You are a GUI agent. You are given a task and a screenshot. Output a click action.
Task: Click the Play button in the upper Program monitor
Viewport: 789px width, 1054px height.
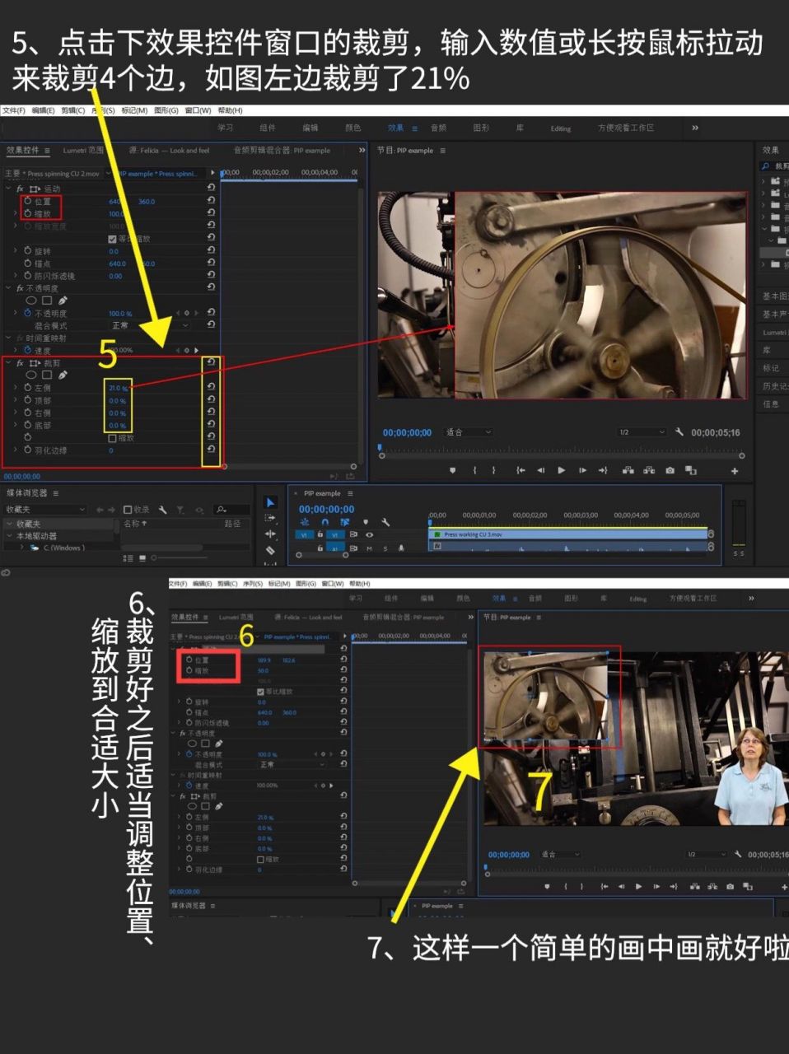(x=561, y=470)
